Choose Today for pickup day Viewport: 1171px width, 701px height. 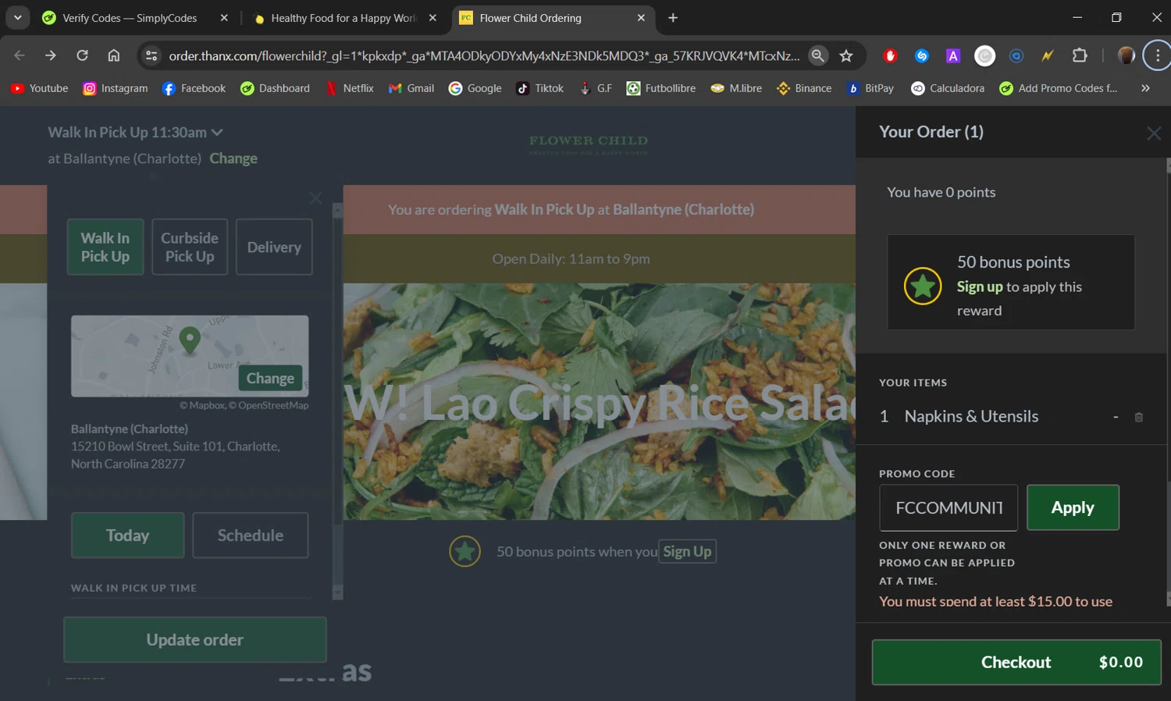pos(128,536)
